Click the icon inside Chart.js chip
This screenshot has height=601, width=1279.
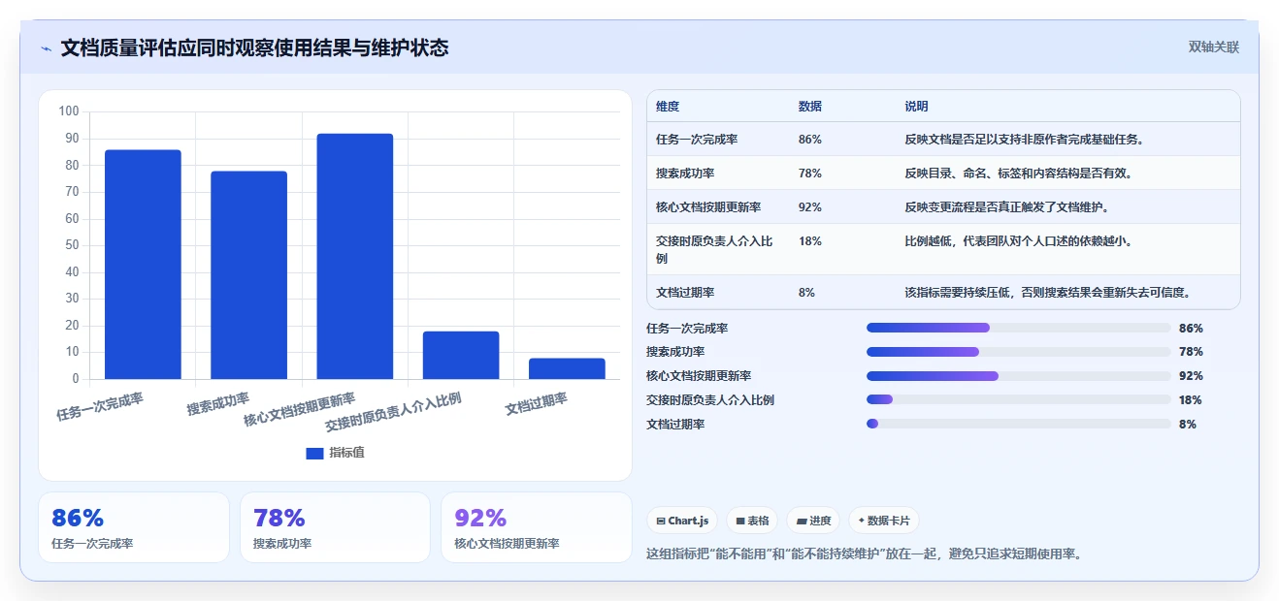[x=661, y=521]
